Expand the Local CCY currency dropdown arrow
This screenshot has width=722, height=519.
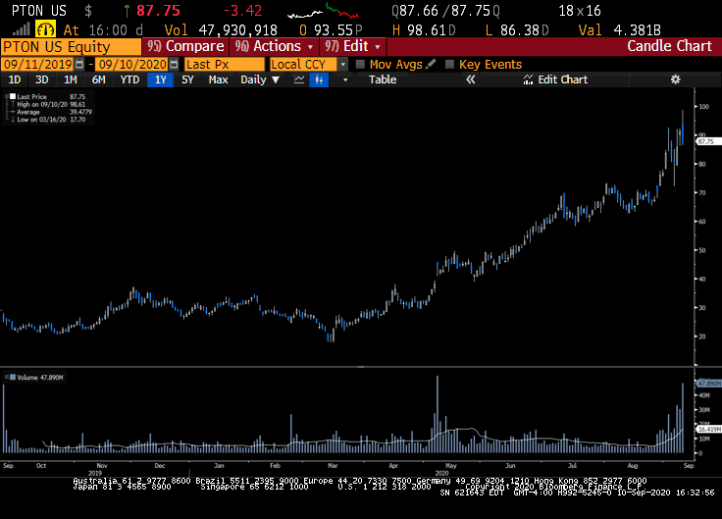(x=343, y=64)
